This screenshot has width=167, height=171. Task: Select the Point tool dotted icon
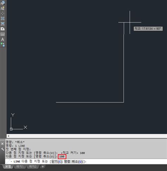pos(2,13)
